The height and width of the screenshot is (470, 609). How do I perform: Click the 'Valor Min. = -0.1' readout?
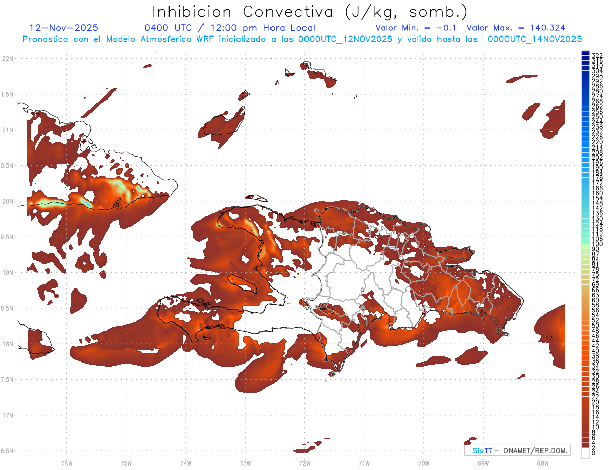[416, 28]
